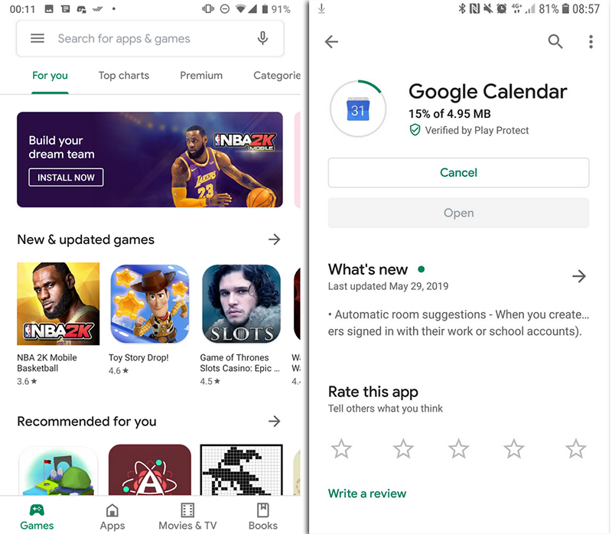Rate the app three stars
Viewport: 612px width, 534px height.
pos(458,448)
